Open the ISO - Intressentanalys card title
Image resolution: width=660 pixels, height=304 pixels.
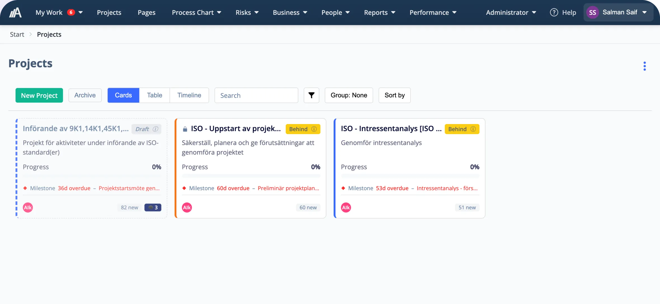(x=391, y=129)
